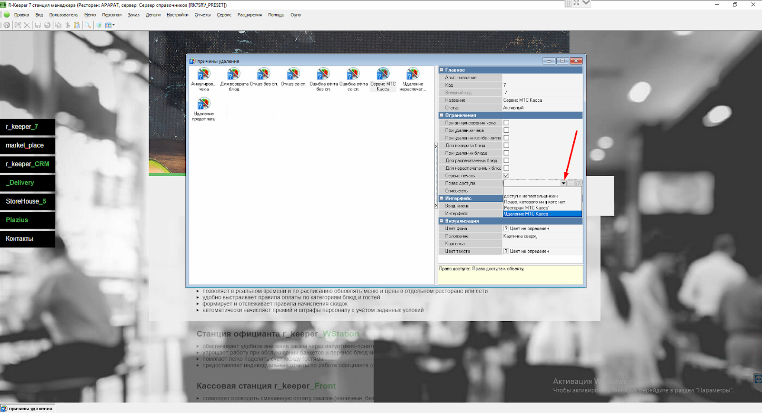Click the 'Статус' value 'Активный'
This screenshot has height=413, width=762.
[x=513, y=108]
